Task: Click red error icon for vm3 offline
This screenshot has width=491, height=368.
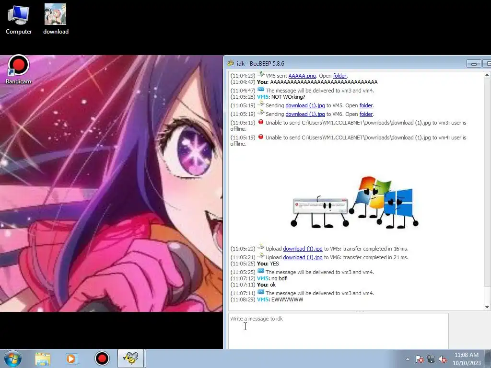Action: click(x=260, y=122)
